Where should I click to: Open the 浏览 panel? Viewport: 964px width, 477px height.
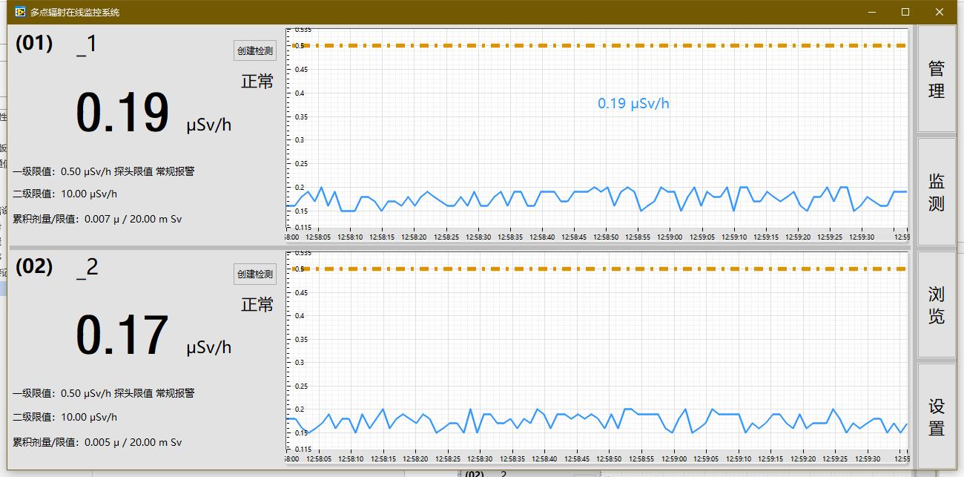pos(937,304)
